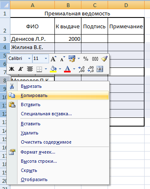Click the paste clipboard icon
Screen dimensions: 150x189
click(12, 104)
